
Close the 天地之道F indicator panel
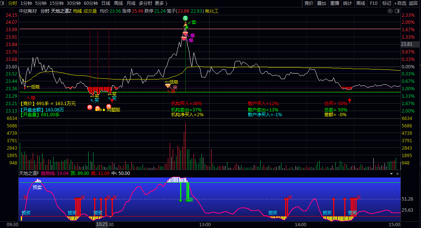point(398,174)
